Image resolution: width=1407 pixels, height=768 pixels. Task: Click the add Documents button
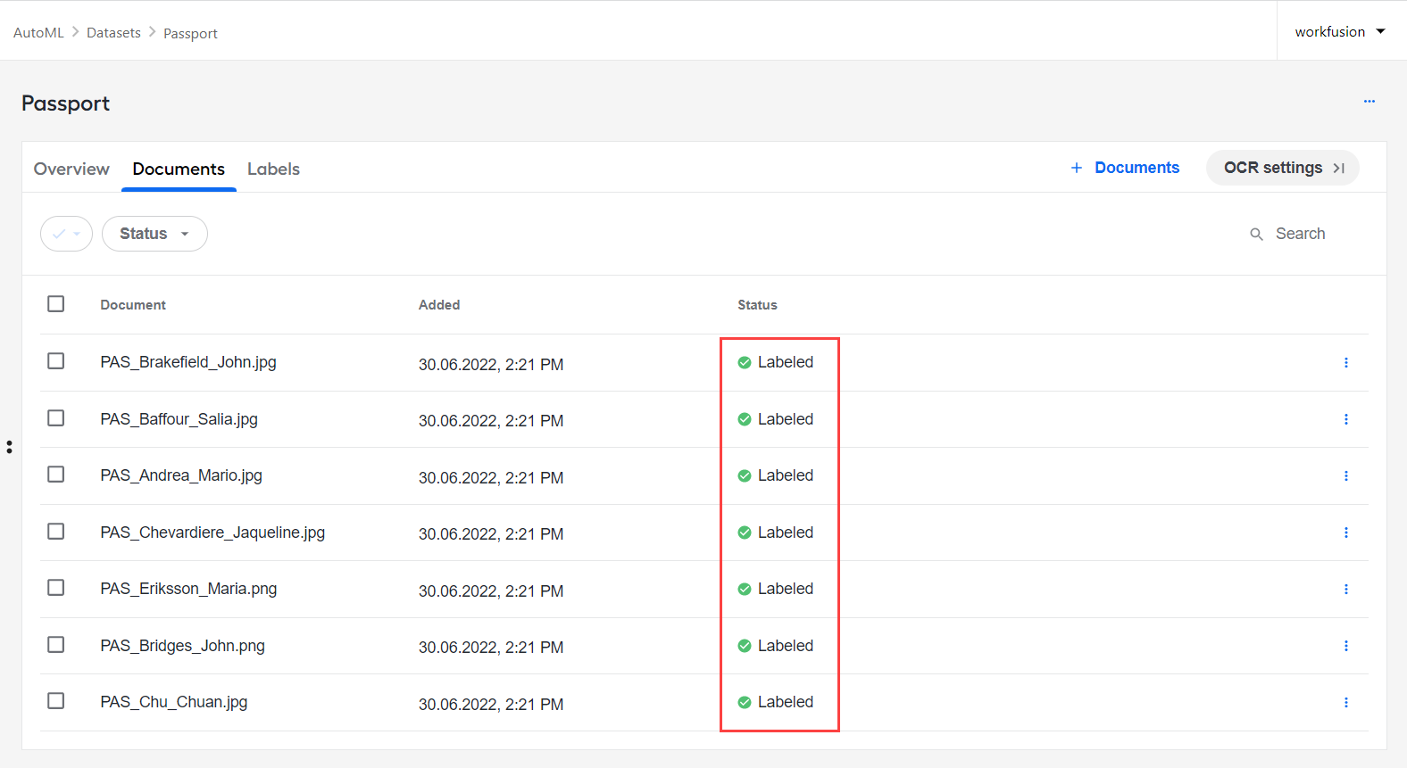[x=1125, y=168]
